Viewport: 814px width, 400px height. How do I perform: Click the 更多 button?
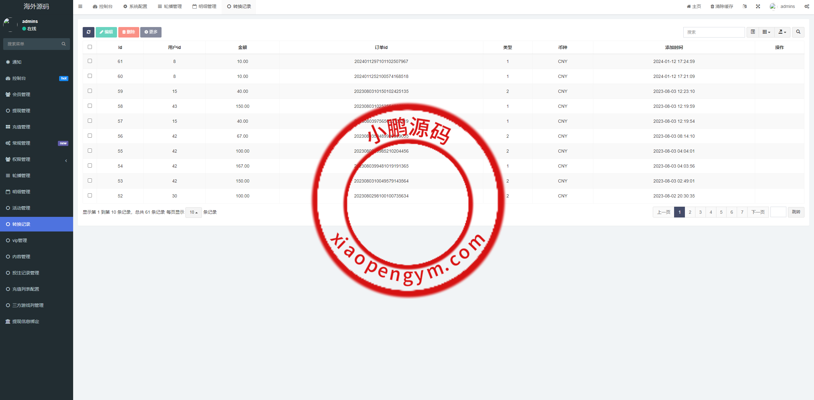tap(151, 32)
